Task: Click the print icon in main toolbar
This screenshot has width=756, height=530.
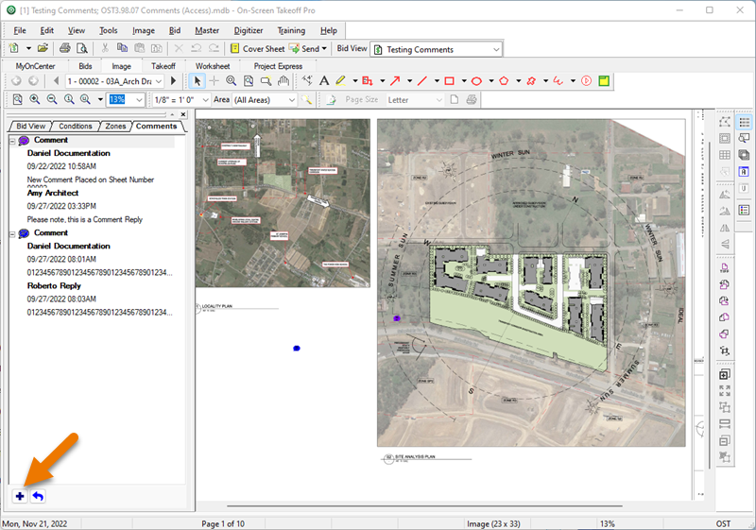Action: (x=65, y=48)
